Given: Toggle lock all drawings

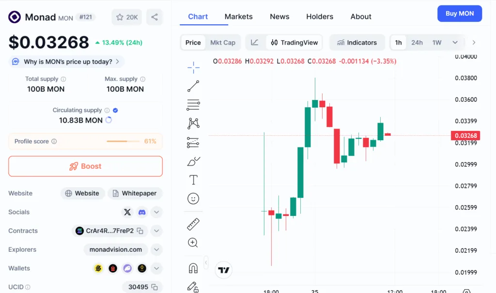Looking at the screenshot, I should pyautogui.click(x=193, y=287).
